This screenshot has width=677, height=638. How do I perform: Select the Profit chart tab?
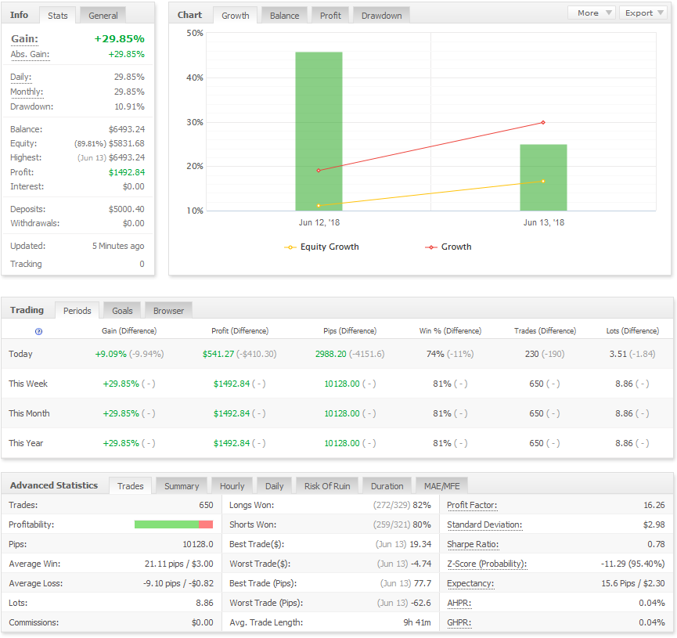click(330, 16)
